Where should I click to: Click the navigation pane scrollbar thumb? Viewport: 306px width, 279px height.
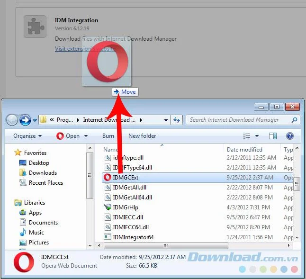pos(90,176)
